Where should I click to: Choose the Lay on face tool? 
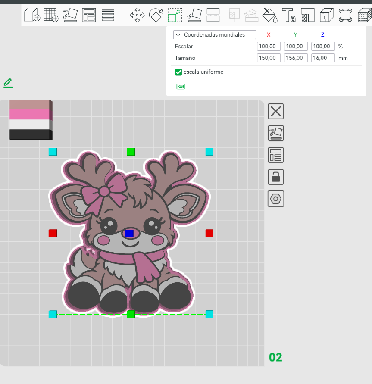194,15
